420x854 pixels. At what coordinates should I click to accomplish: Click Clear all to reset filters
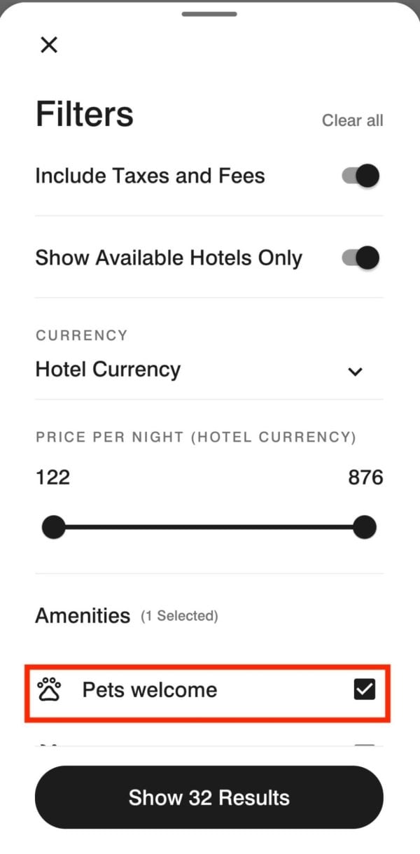(352, 120)
